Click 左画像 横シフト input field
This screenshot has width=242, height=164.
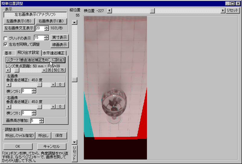[27, 91]
